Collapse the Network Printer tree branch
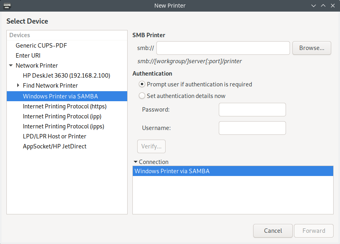Image resolution: width=340 pixels, height=244 pixels. coord(11,65)
